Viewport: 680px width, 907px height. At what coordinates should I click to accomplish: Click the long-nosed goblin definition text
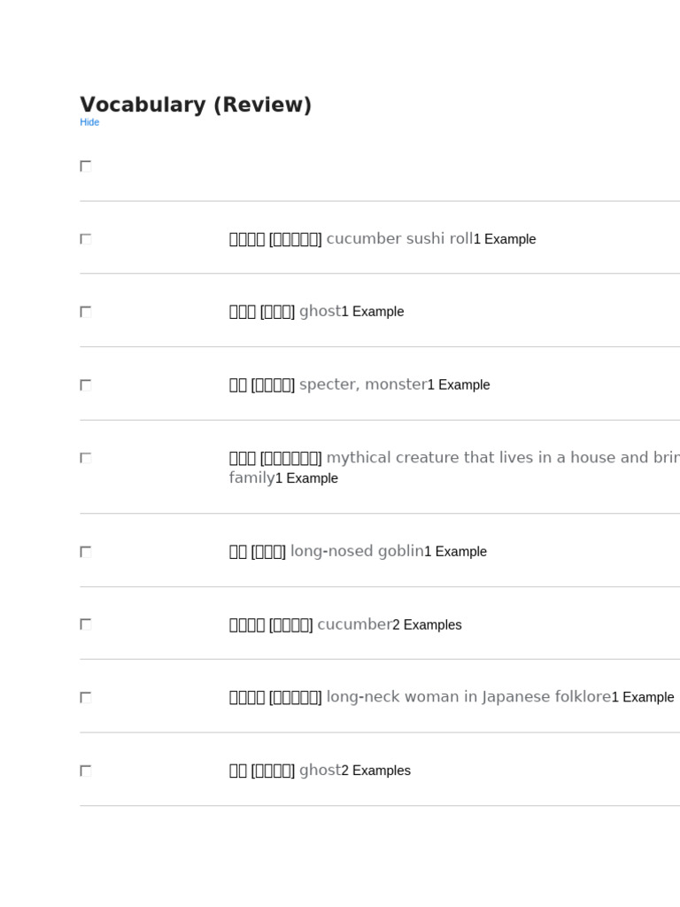click(x=358, y=551)
